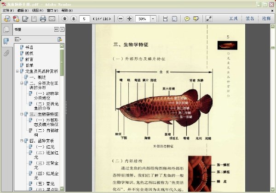
Task: Click the page number input field
Action: click(85, 19)
